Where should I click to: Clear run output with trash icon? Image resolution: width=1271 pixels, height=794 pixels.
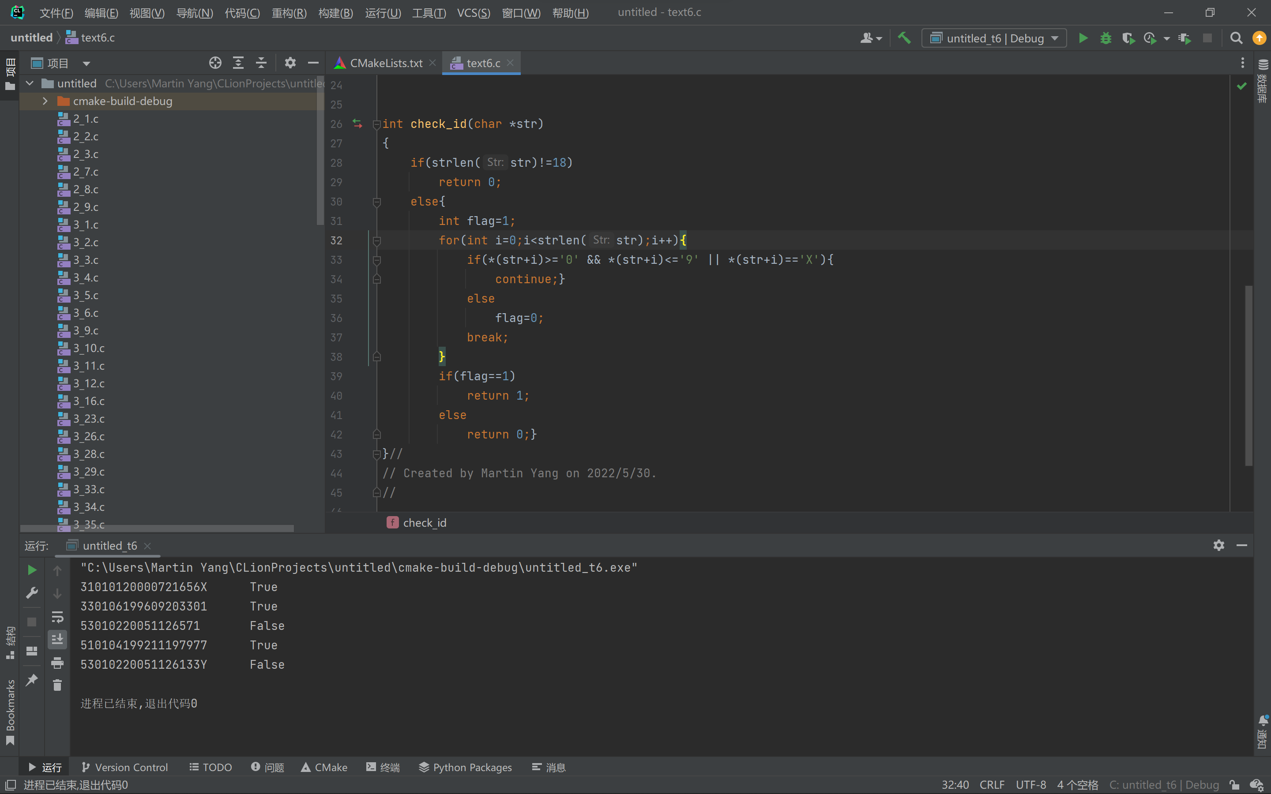pos(57,685)
